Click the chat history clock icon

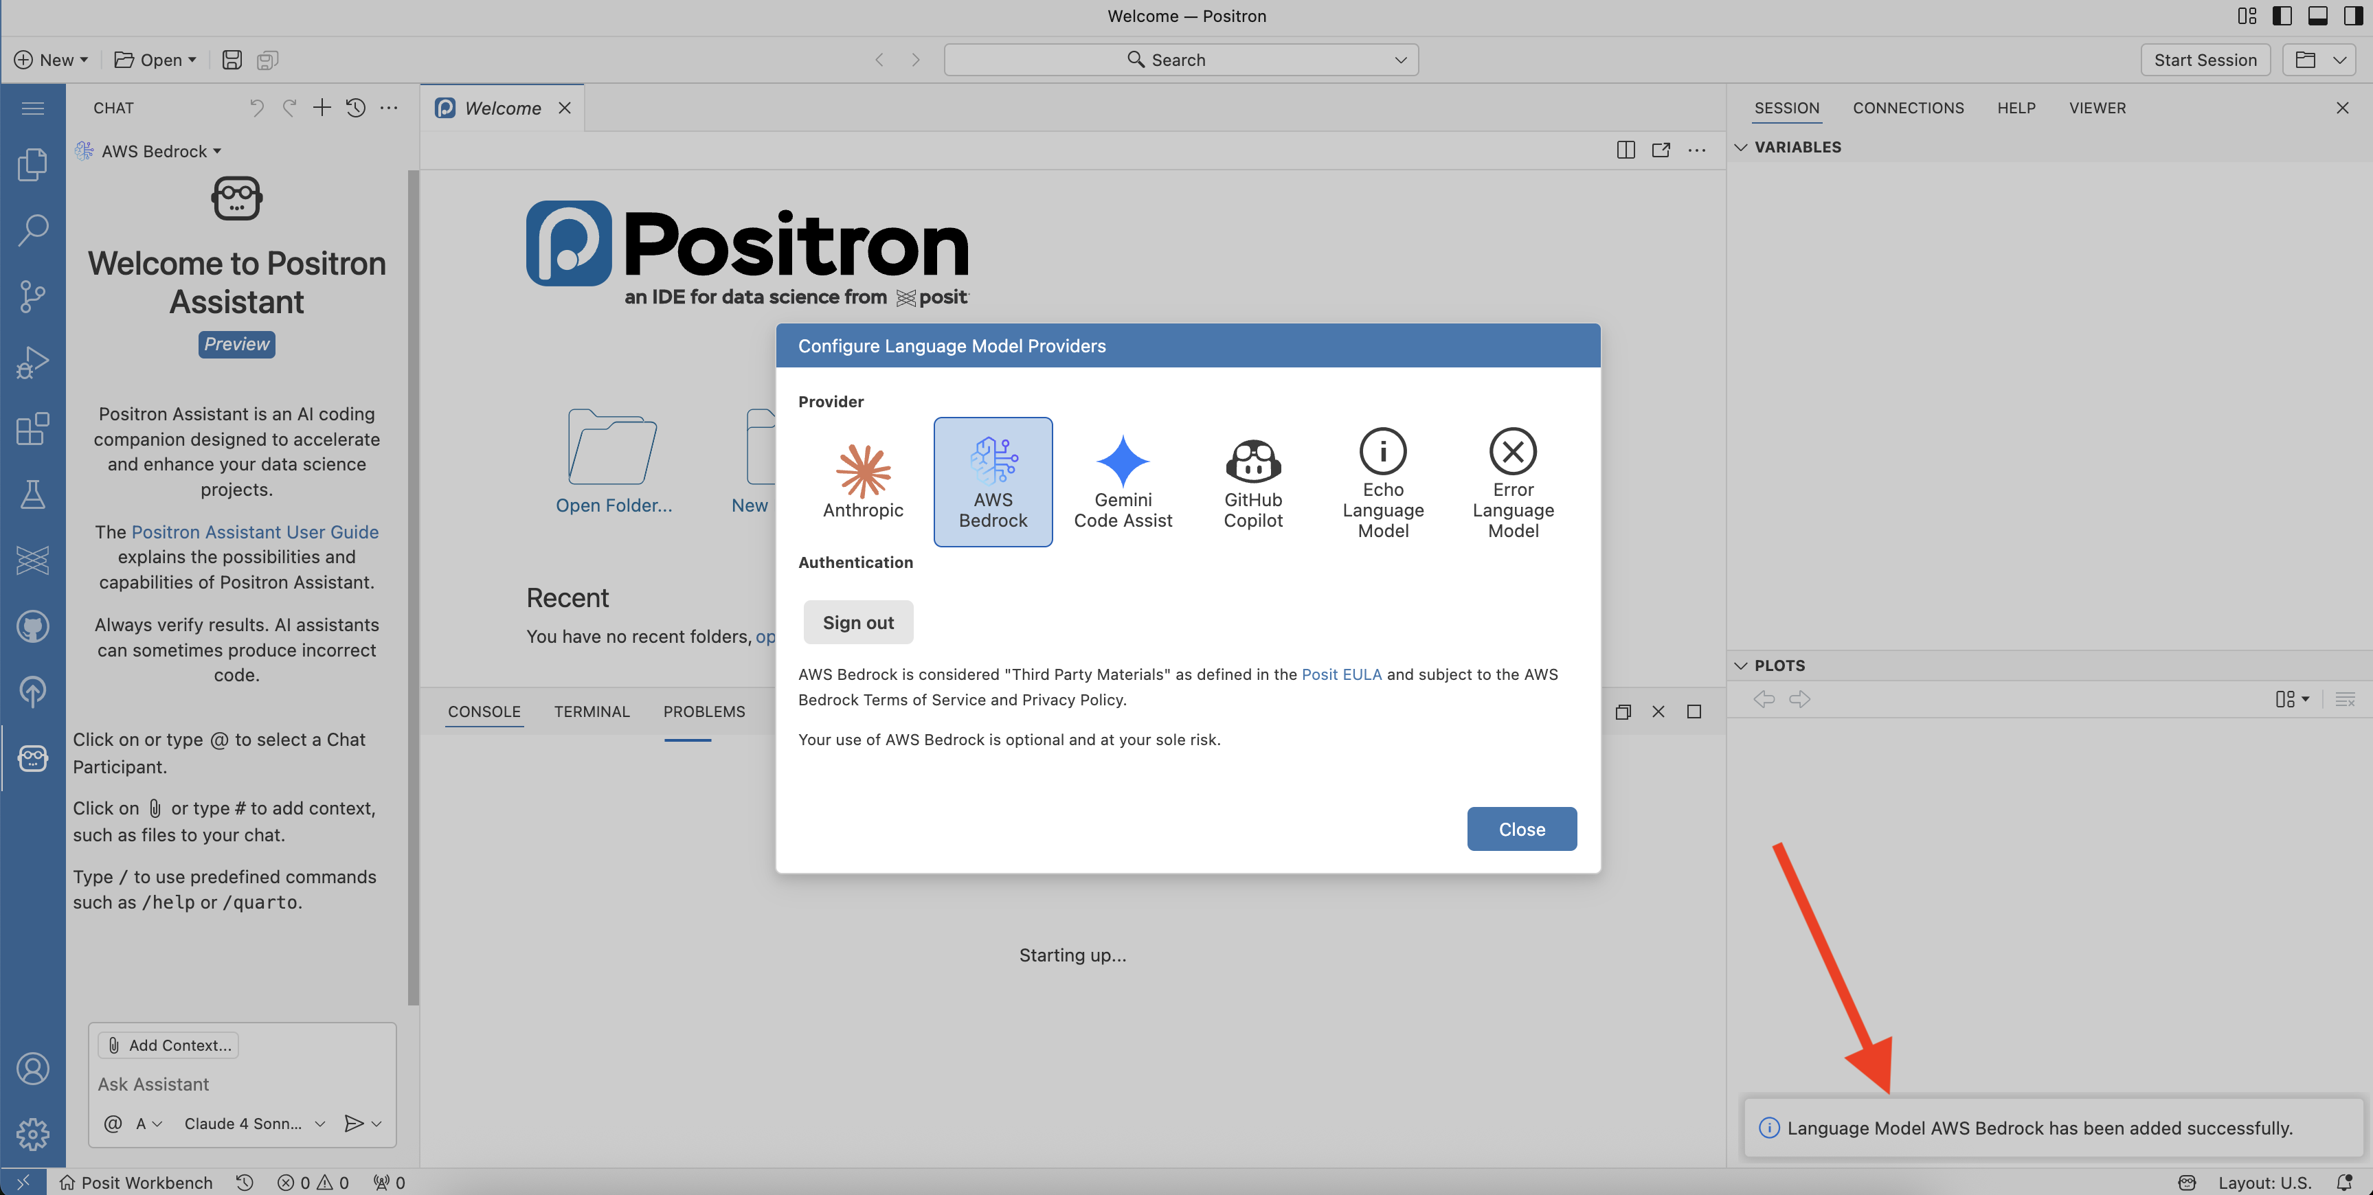click(x=356, y=108)
